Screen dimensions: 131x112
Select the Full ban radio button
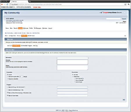[72, 75]
